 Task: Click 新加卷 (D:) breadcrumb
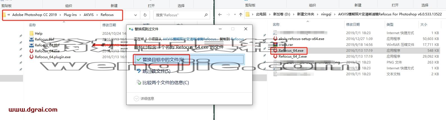(x=281, y=14)
